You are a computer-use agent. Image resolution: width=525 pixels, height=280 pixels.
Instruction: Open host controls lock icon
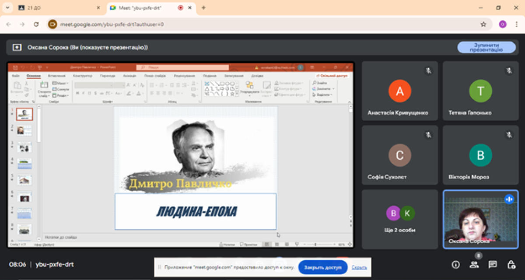[x=511, y=264]
